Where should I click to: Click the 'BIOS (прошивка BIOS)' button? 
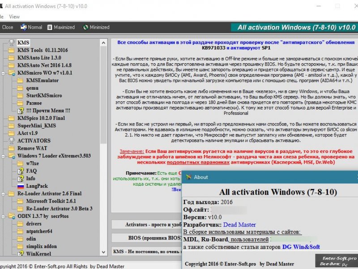click(x=147, y=238)
